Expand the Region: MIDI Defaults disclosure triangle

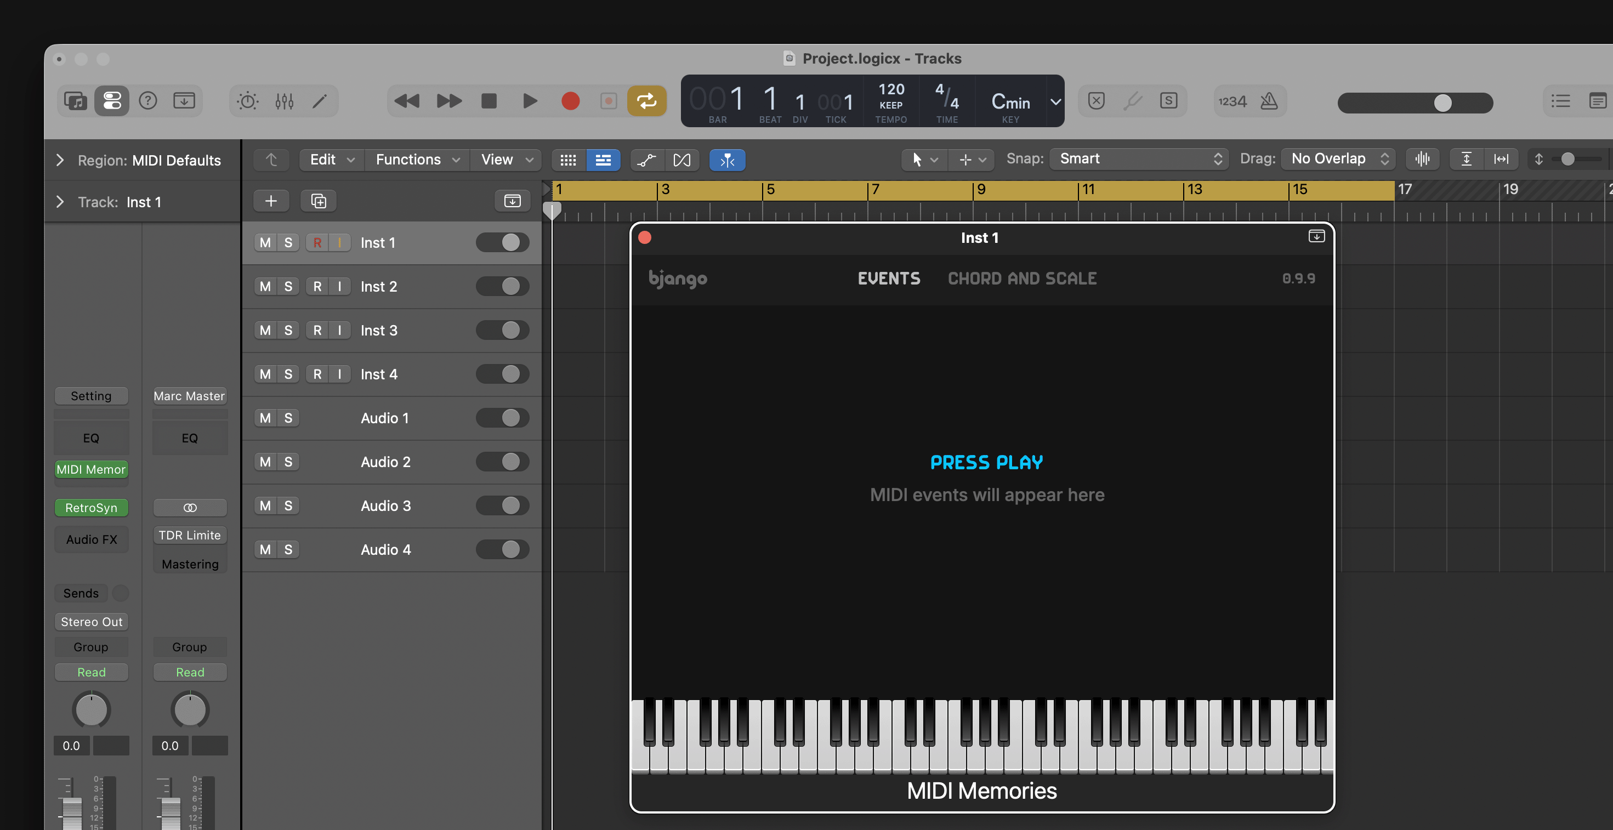click(x=60, y=160)
